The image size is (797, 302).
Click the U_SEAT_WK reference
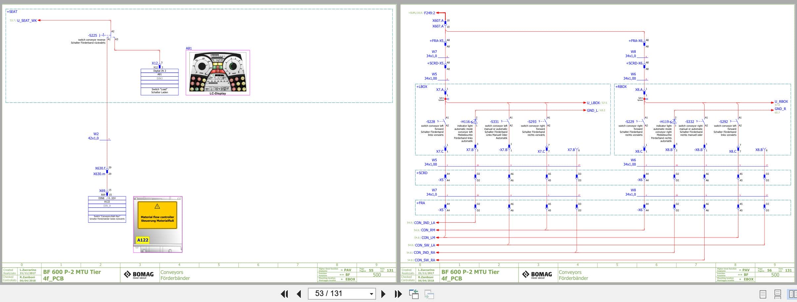[27, 20]
